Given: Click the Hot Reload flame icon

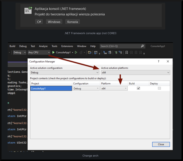Looking at the screenshot, I should 81,52.
